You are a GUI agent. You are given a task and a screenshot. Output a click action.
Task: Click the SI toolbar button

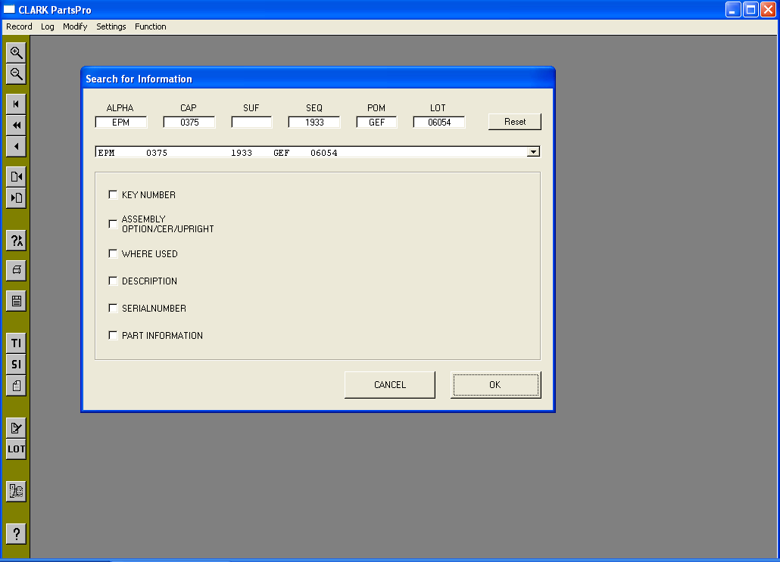pos(16,365)
